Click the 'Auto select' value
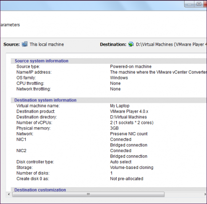This screenshot has height=204, width=207. point(121,162)
